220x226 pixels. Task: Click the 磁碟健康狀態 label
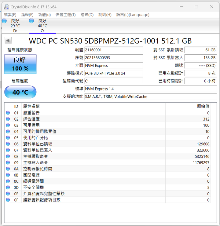pyautogui.click(x=20, y=50)
